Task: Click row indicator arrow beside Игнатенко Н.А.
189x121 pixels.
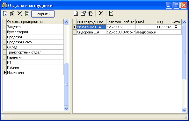Action: 75,27
